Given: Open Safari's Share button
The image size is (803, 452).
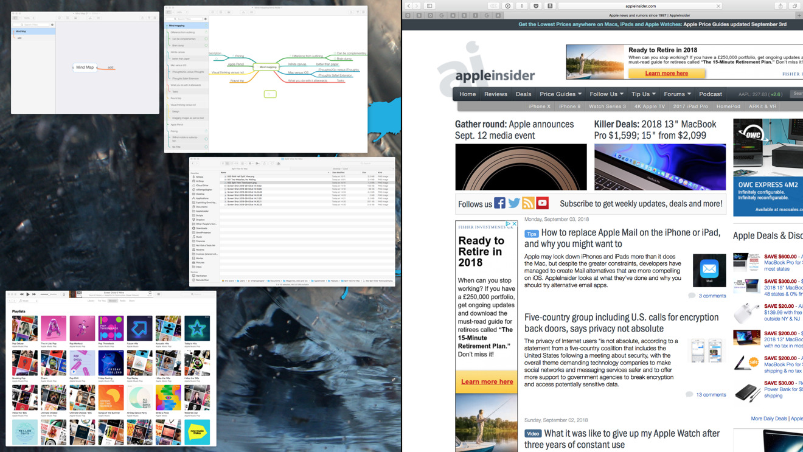Looking at the screenshot, I should (x=780, y=6).
